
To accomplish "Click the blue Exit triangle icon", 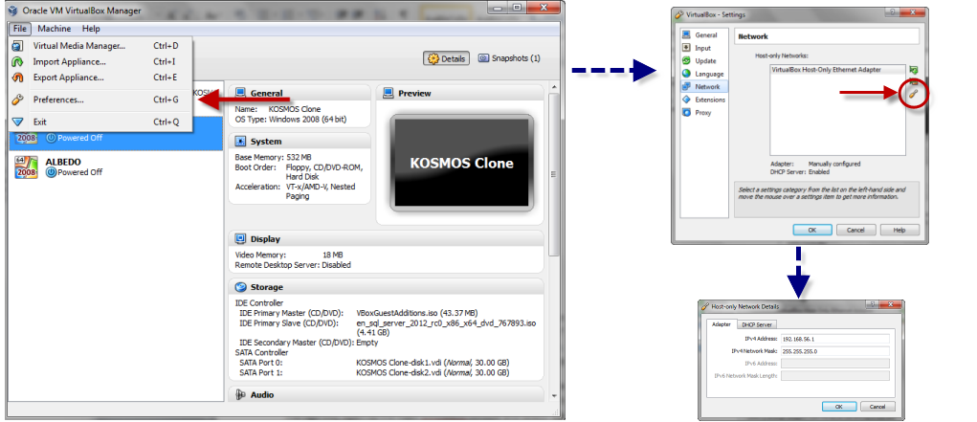I will [x=18, y=122].
